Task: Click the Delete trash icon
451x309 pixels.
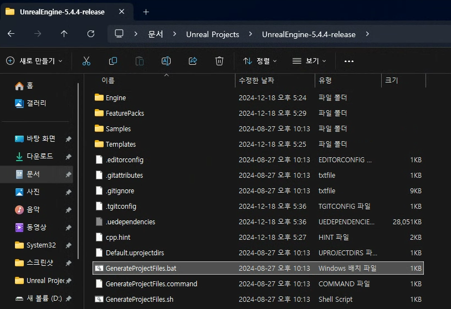Action: 219,61
